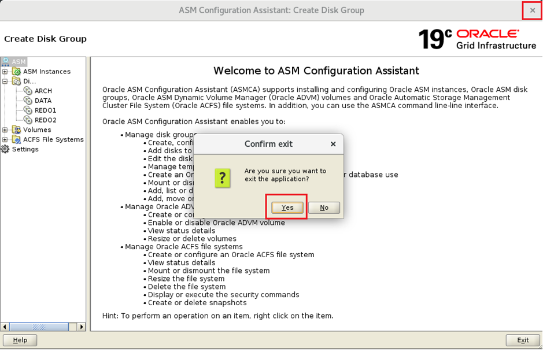Click 'Delete the file system' bullet
This screenshot has width=543, height=352.
[x=187, y=287]
